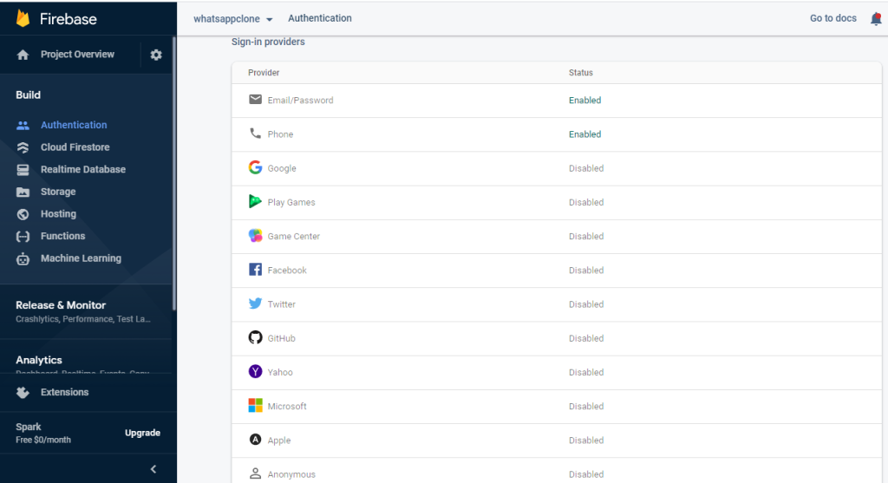
Task: Collapse the sidebar with the chevron arrow
Action: coord(153,469)
